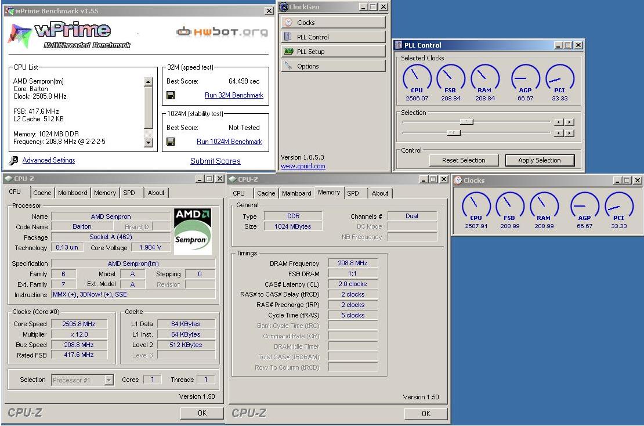The height and width of the screenshot is (426, 644).
Task: Open Advanced Settings link in wPrime
Action: point(49,160)
